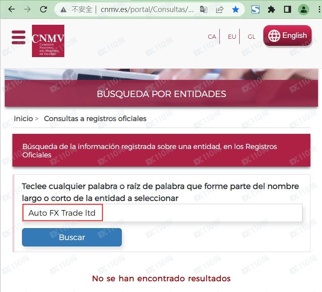This screenshot has width=322, height=292.
Task: Click the browser forward arrow
Action: pos(27,9)
